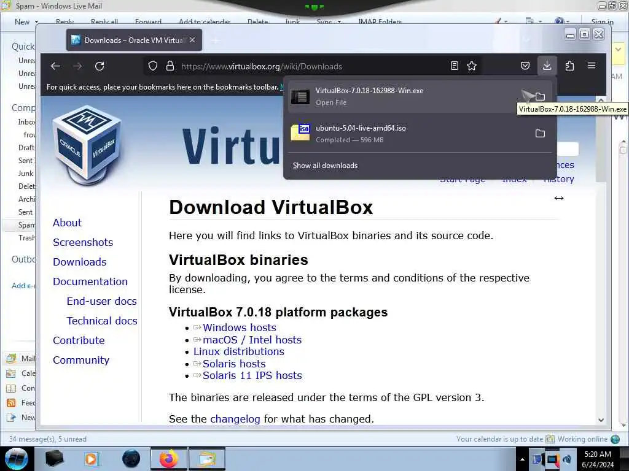Open the Community sidebar link
629x471 pixels.
click(x=81, y=360)
